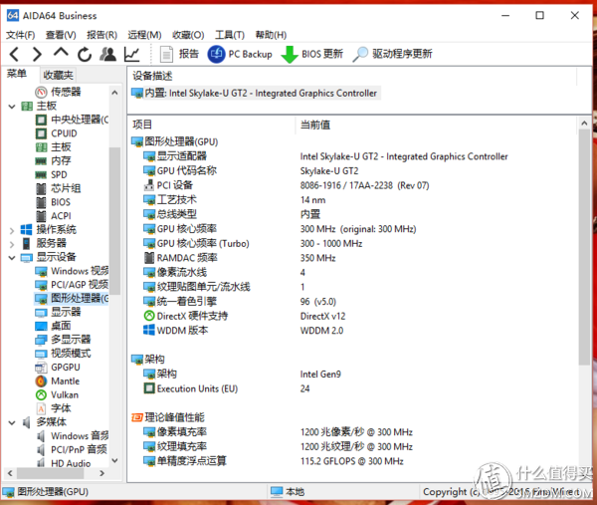Collapse the 显示设备 tree node

coord(11,257)
